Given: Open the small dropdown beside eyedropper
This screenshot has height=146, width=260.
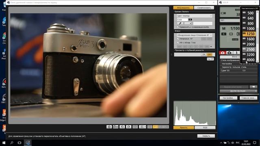Looking at the screenshot, I should coord(188,24).
